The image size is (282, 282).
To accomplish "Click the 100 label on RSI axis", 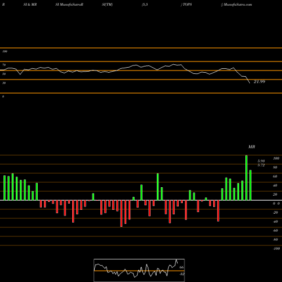I will point(5,51).
